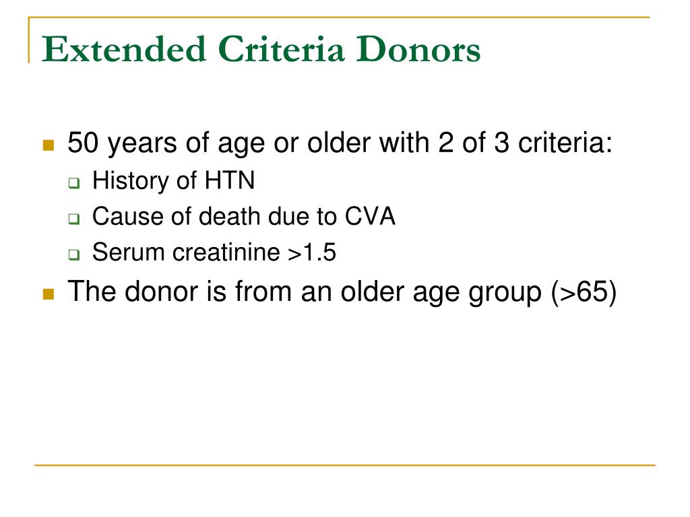Viewport: 690px width, 517px height.
Task: Click the abbreviation 'CVA'
Action: (370, 216)
